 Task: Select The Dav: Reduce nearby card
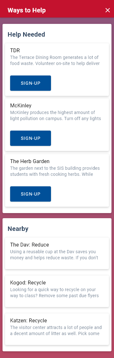57,253
